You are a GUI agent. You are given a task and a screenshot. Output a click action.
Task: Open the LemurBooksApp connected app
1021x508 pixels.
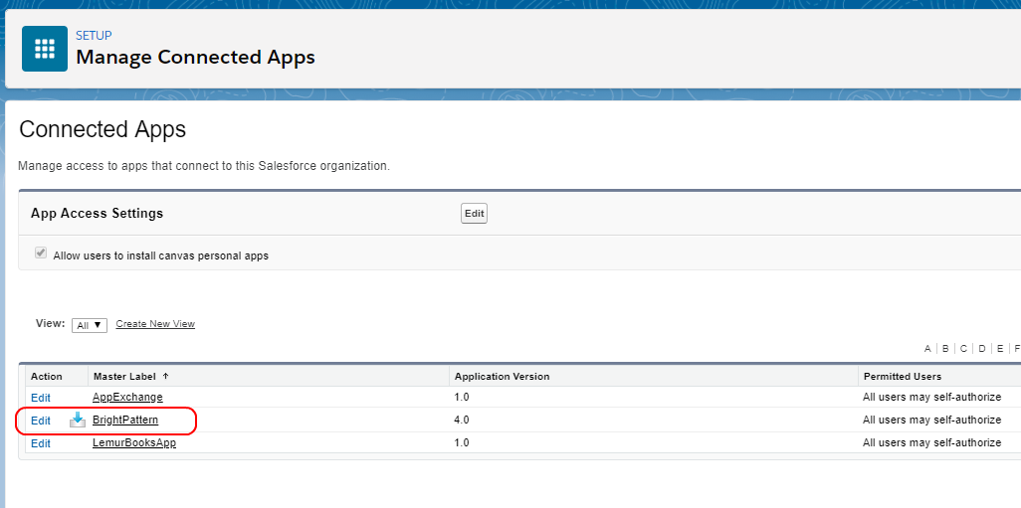coord(134,443)
